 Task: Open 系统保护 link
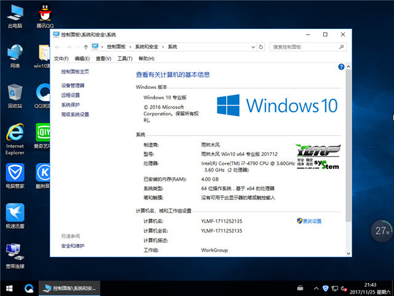(x=71, y=105)
